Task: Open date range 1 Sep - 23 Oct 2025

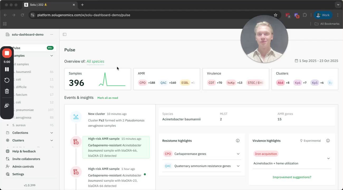Action: point(316,61)
